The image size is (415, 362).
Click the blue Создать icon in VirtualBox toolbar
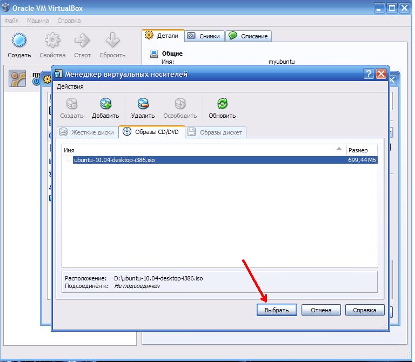pyautogui.click(x=19, y=41)
